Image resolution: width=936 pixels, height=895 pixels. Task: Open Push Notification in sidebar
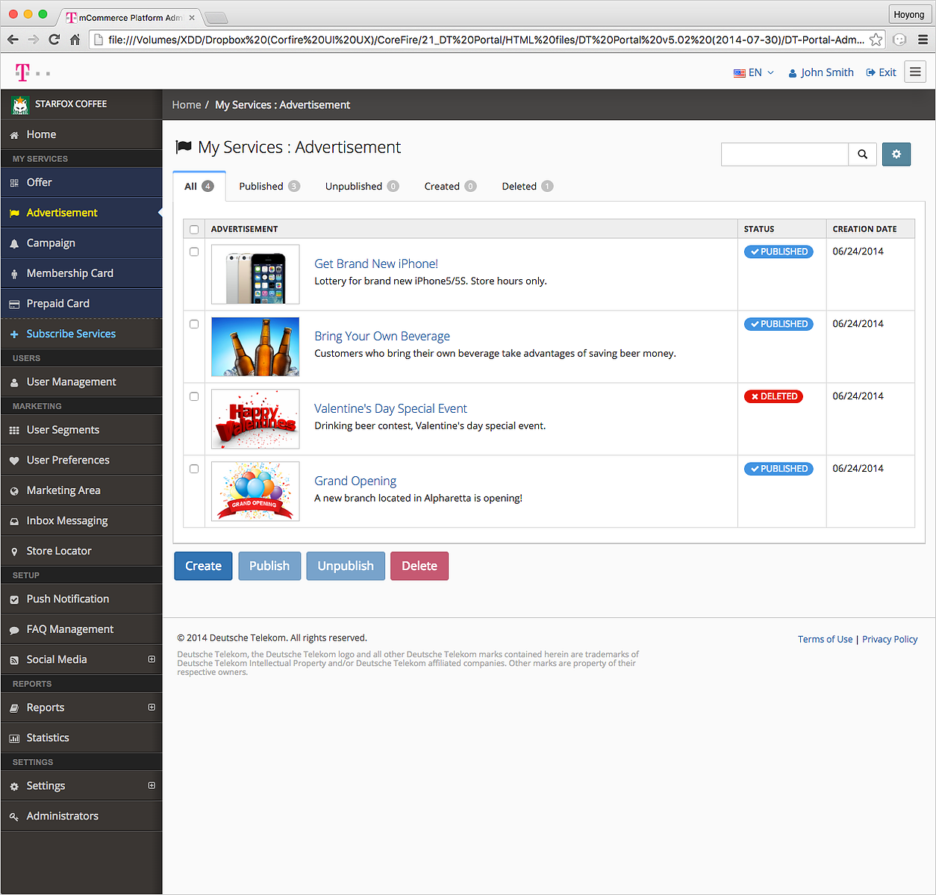[x=81, y=599]
